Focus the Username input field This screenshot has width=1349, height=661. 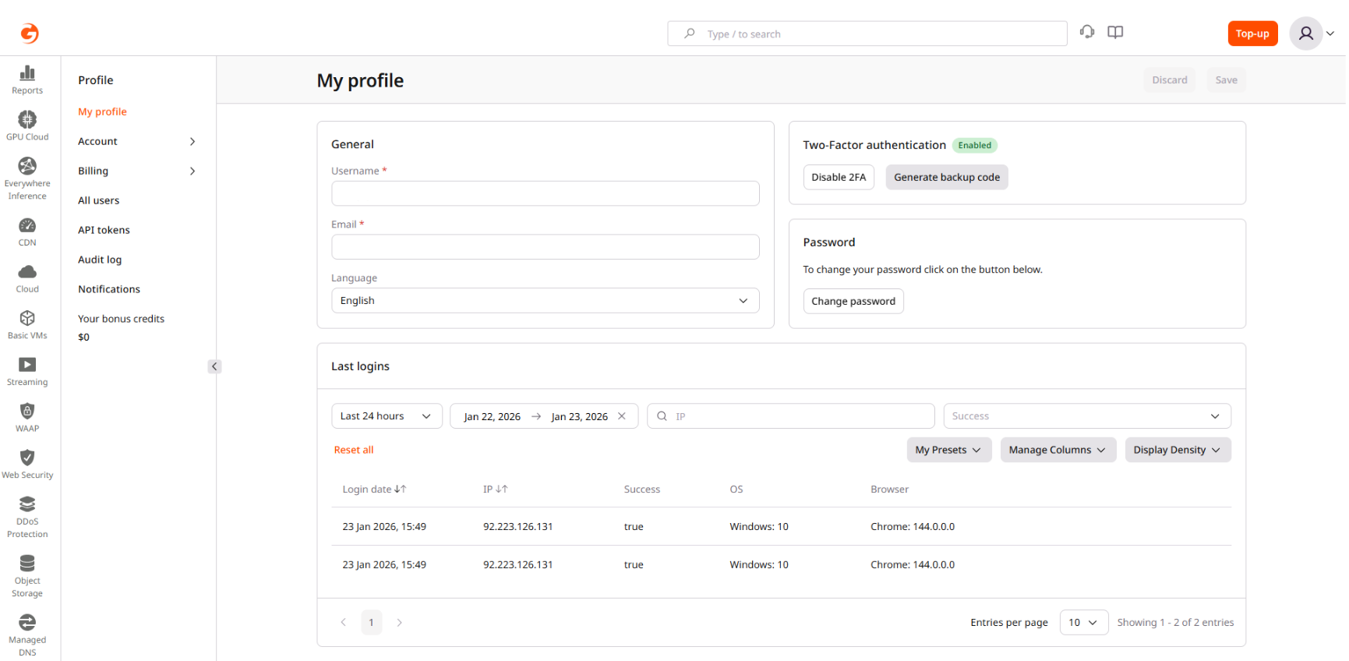pyautogui.click(x=546, y=193)
